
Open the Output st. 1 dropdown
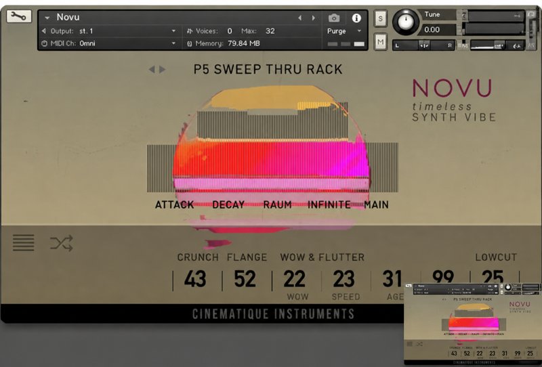[x=173, y=30]
